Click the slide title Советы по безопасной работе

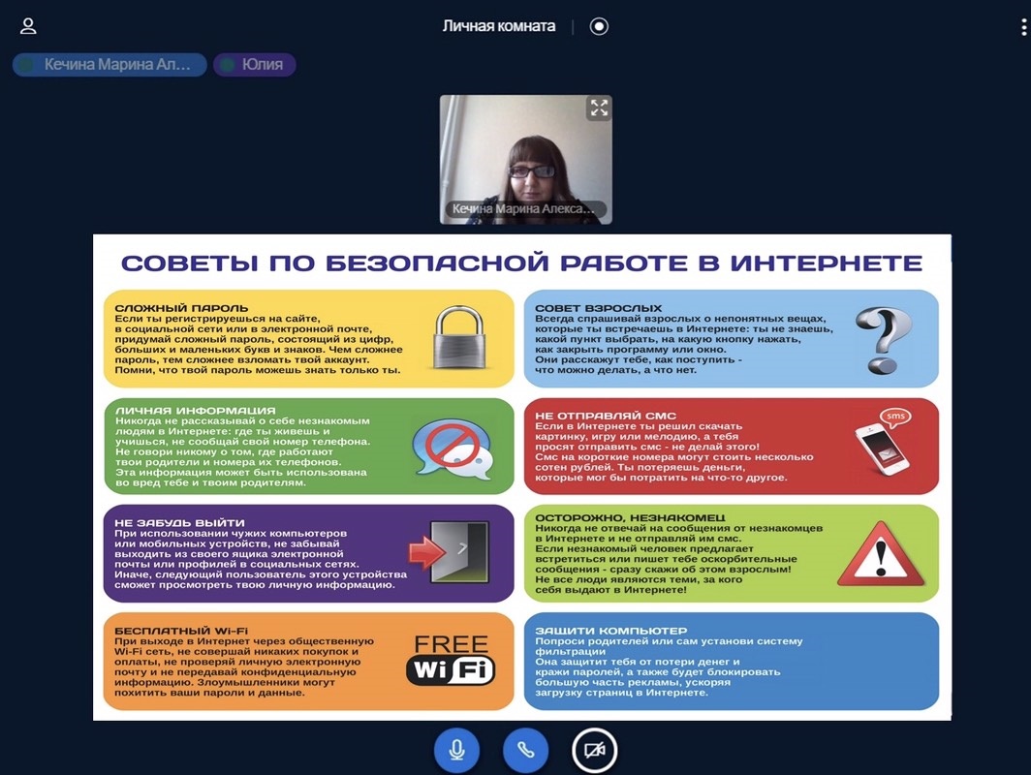(x=522, y=263)
